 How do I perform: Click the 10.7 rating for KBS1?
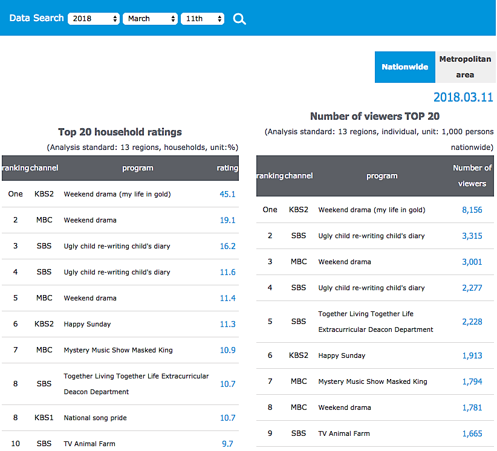227,418
